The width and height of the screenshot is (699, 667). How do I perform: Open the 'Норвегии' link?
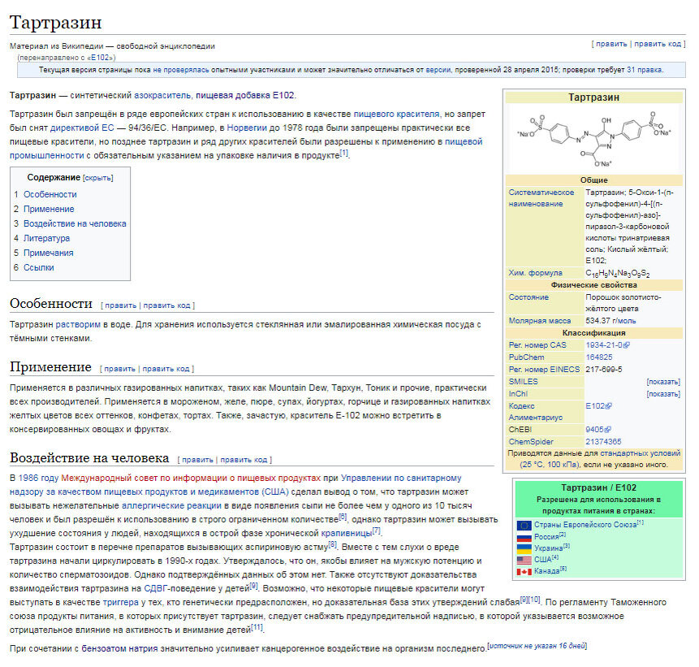(247, 128)
